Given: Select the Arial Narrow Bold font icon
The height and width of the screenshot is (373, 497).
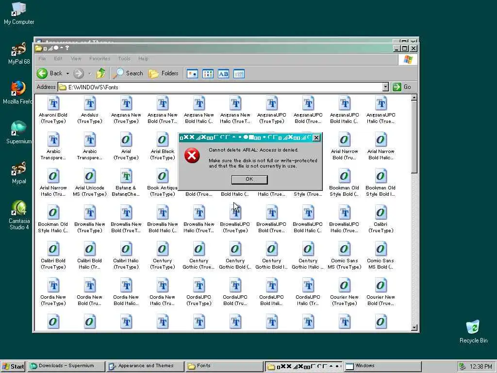Looking at the screenshot, I should [x=345, y=146].
